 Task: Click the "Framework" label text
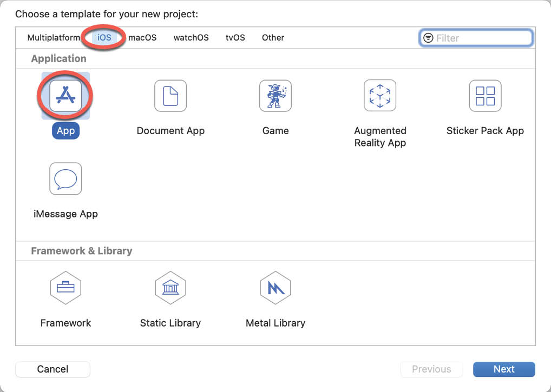click(x=65, y=323)
